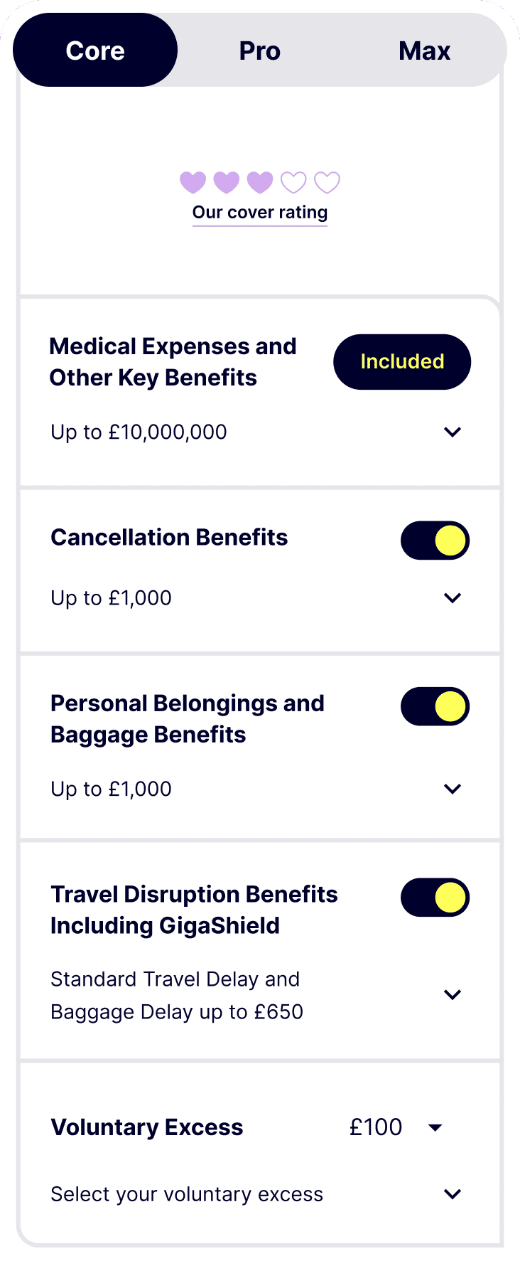Image resolution: width=520 pixels, height=1261 pixels.
Task: Expand Cancellation Benefits details chevron
Action: coord(453,597)
